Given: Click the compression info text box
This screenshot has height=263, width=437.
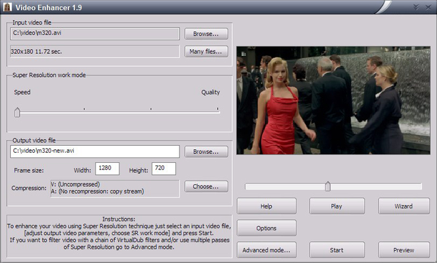Looking at the screenshot, I should coord(115,188).
